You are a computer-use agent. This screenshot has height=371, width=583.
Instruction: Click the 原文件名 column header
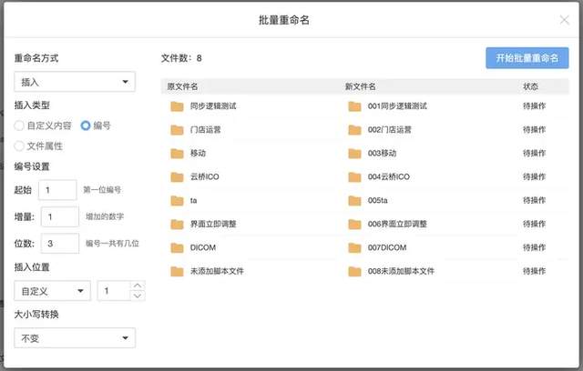pos(182,87)
